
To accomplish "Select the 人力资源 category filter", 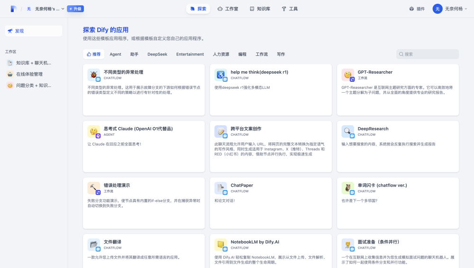I will click(221, 54).
